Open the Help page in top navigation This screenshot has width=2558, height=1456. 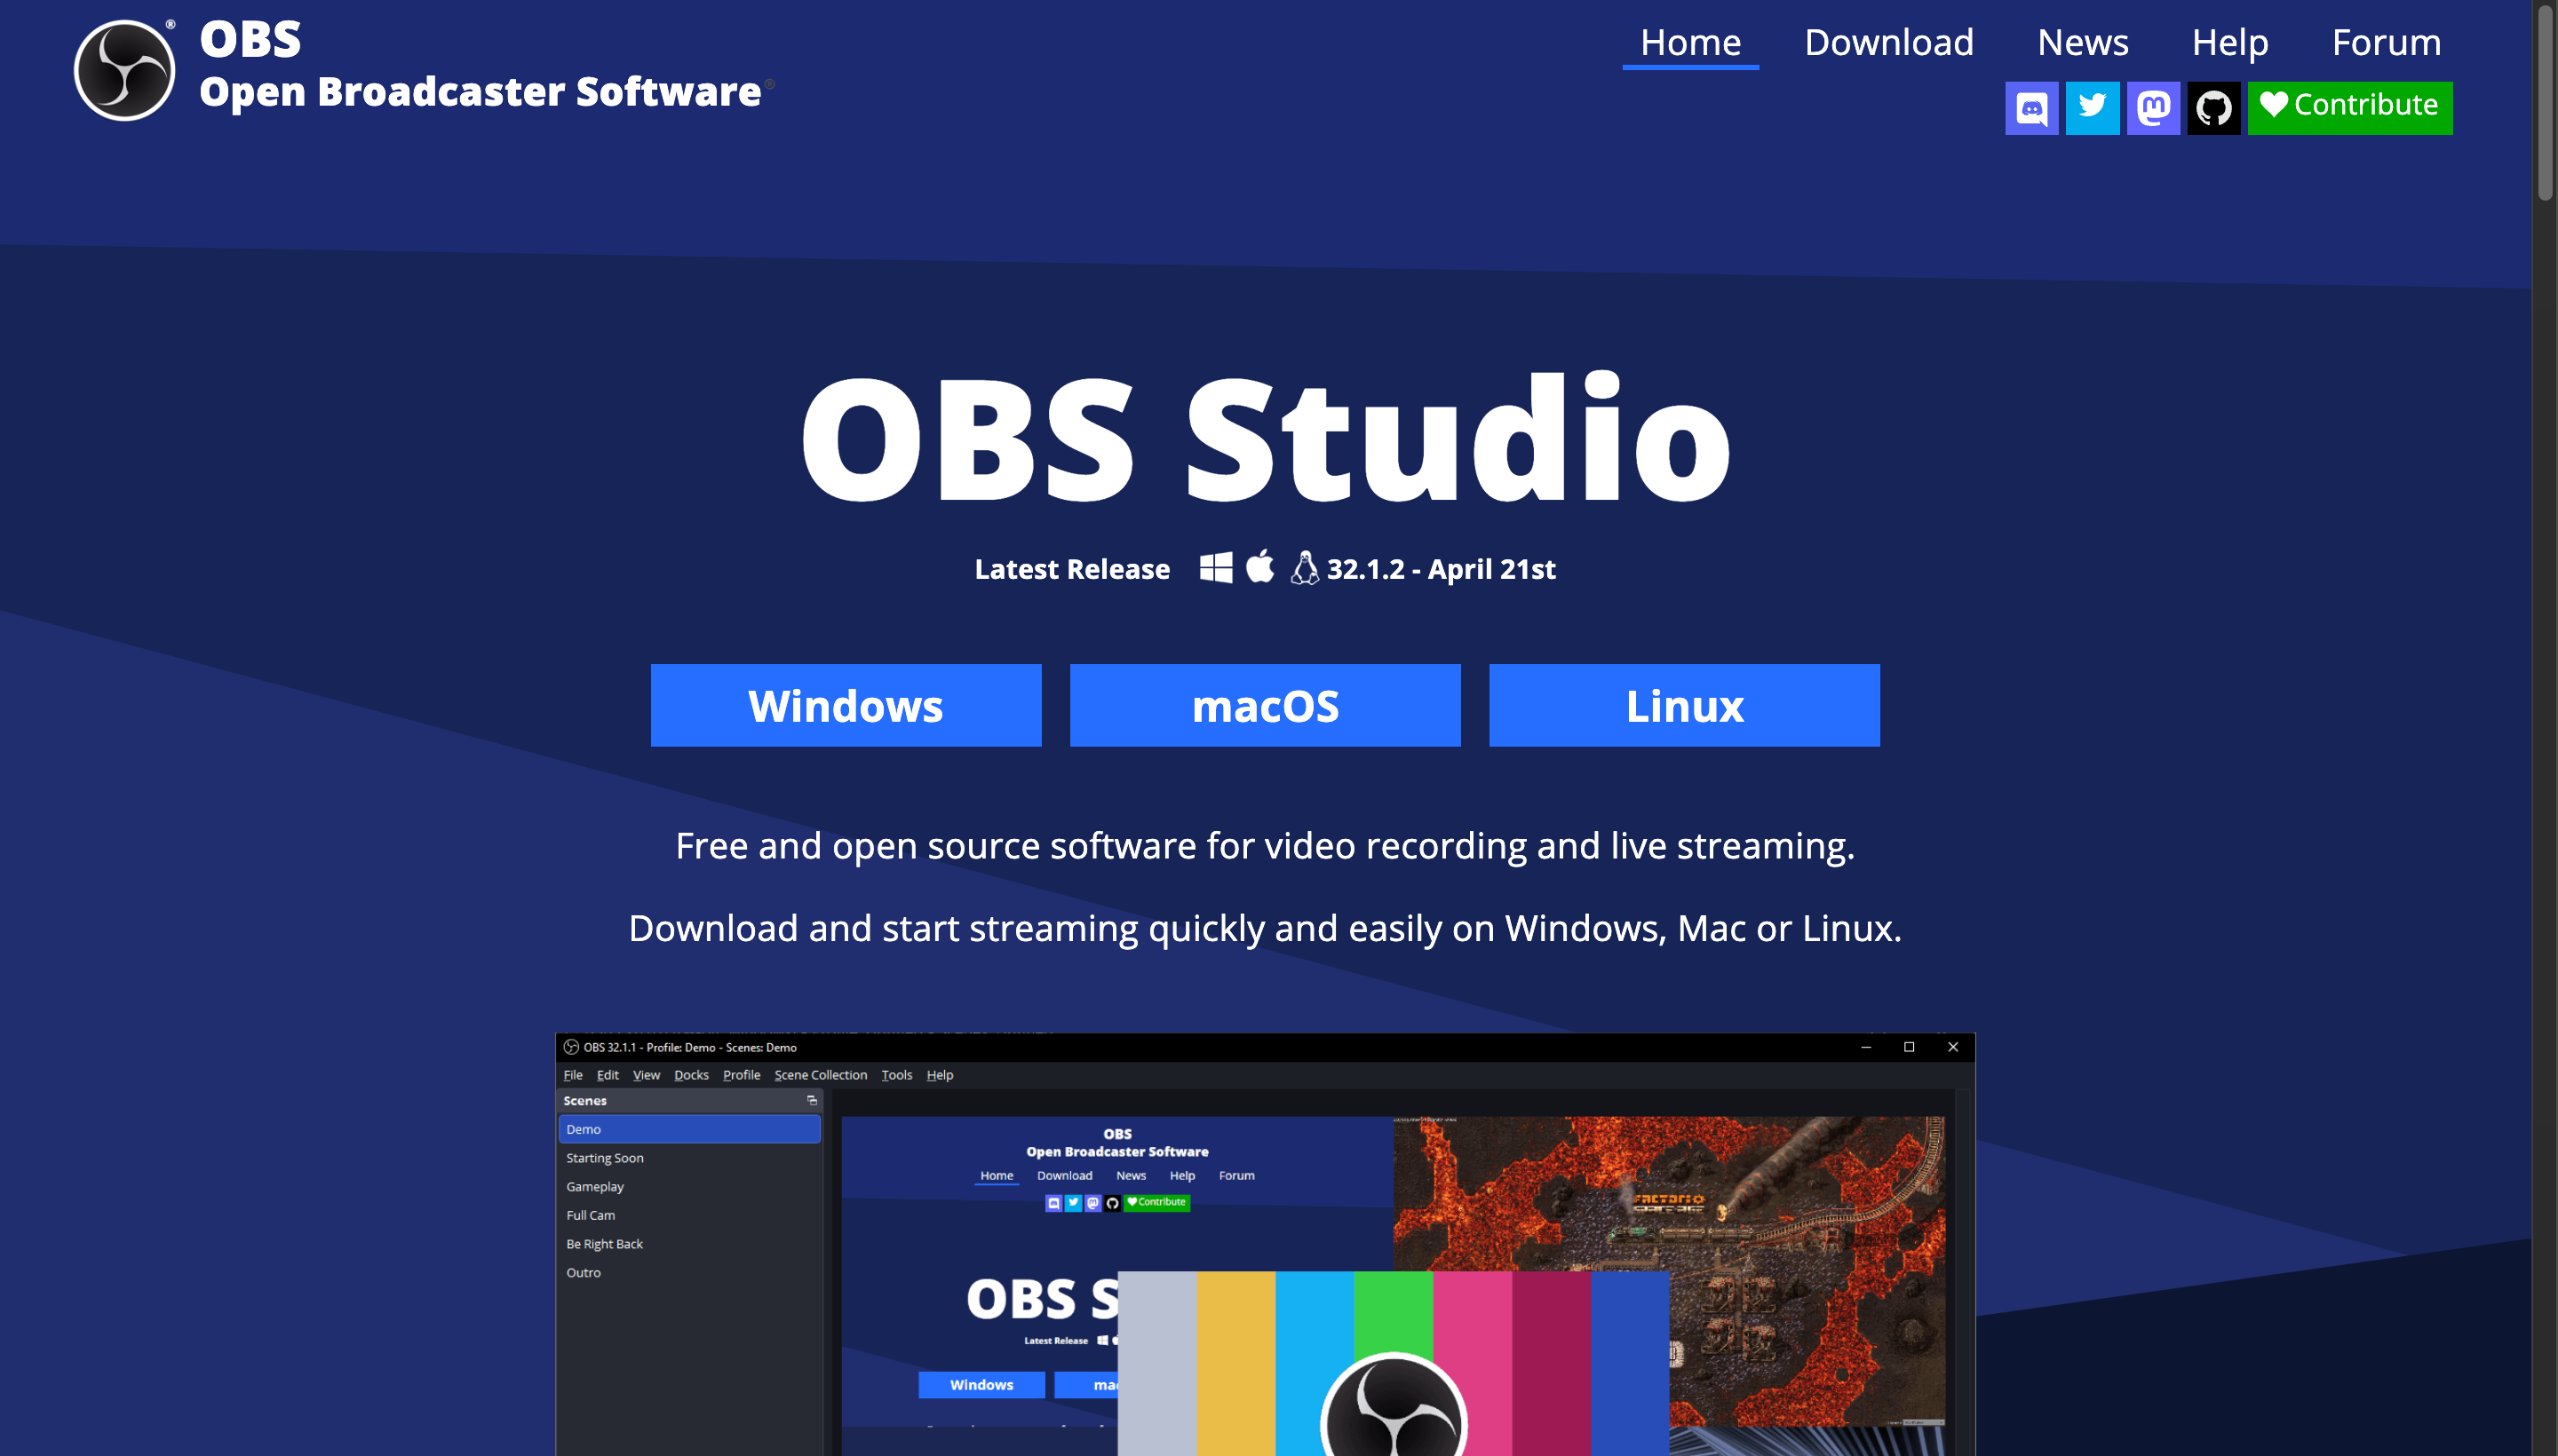tap(2230, 43)
